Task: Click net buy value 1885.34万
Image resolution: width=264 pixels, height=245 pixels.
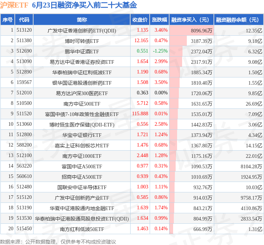Action: [x=201, y=72]
